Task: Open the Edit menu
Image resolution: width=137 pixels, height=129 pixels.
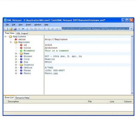Action: [x=14, y=25]
